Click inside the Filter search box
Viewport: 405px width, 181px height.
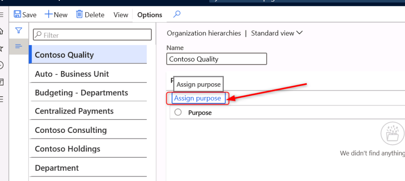coord(95,35)
